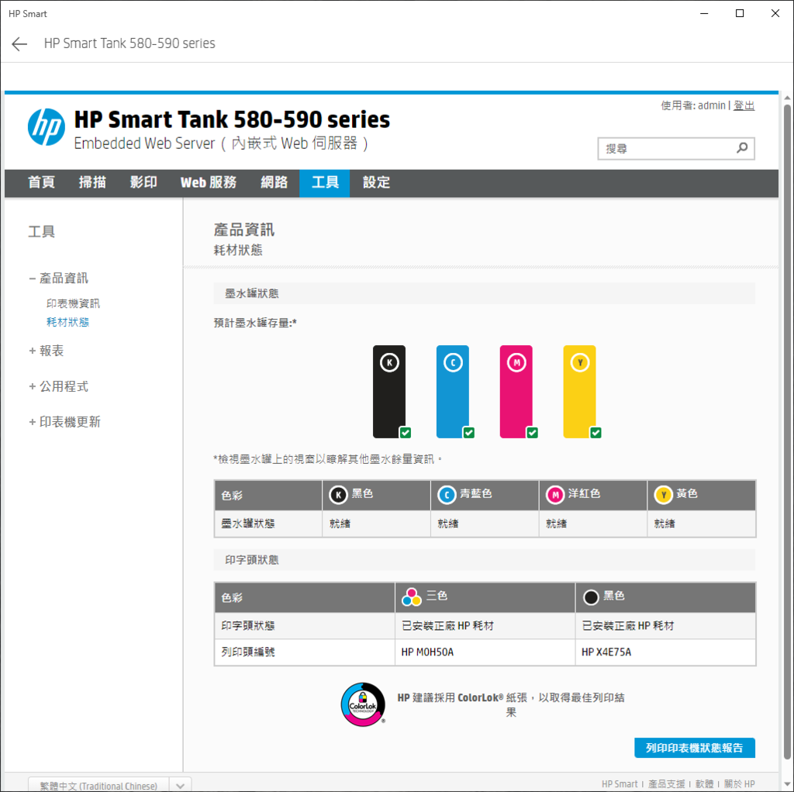Image resolution: width=794 pixels, height=792 pixels.
Task: Click the cyan C ink tank graphic
Action: [x=453, y=391]
